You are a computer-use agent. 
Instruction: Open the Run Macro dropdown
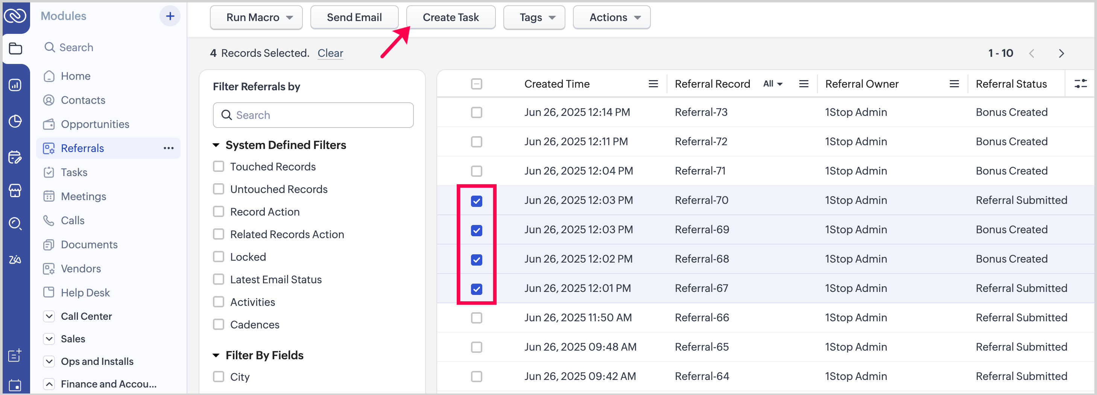point(256,17)
